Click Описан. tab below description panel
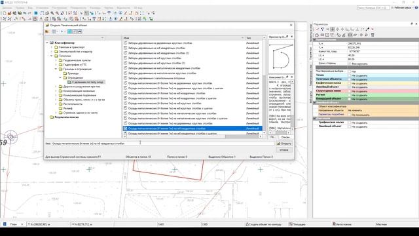This screenshot has height=236, width=419. coord(285,137)
